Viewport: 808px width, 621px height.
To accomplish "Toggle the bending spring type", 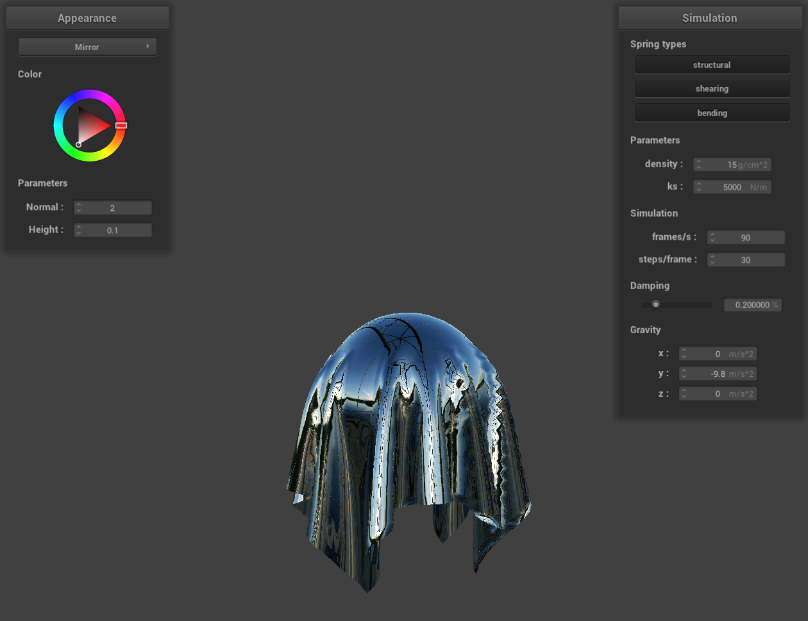I will [x=712, y=113].
